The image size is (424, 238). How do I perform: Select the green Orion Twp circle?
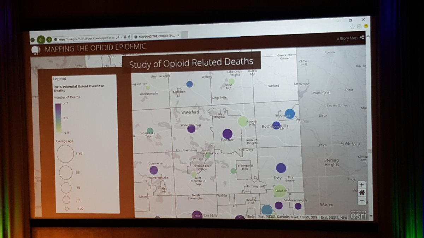point(231,81)
